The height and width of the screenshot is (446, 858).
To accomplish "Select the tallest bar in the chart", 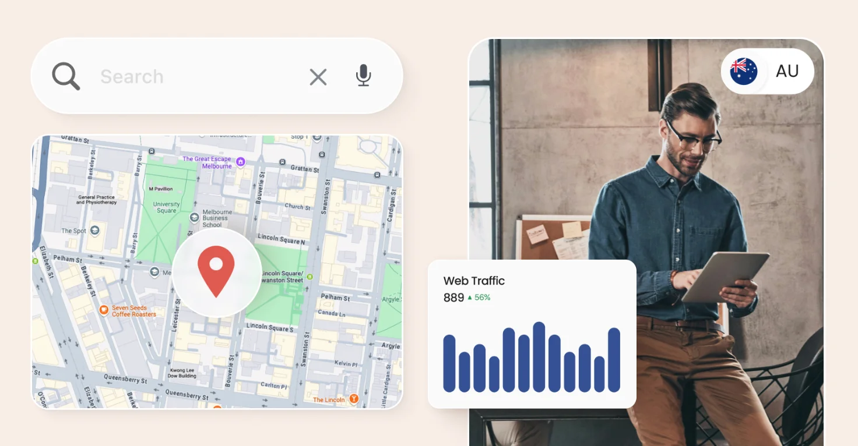I will pyautogui.click(x=540, y=355).
